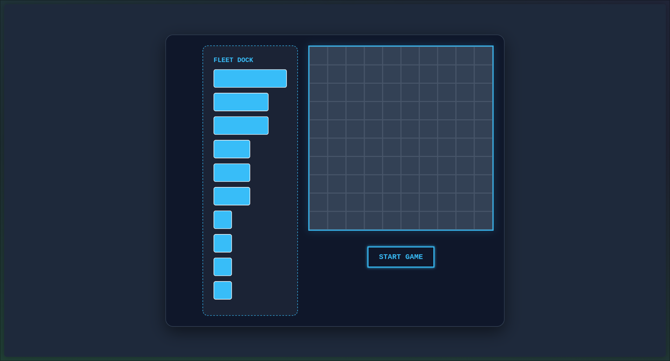Viewport: 670px width, 361px height.
Task: Select the second three-cell ship in the dock
Action: (x=241, y=126)
